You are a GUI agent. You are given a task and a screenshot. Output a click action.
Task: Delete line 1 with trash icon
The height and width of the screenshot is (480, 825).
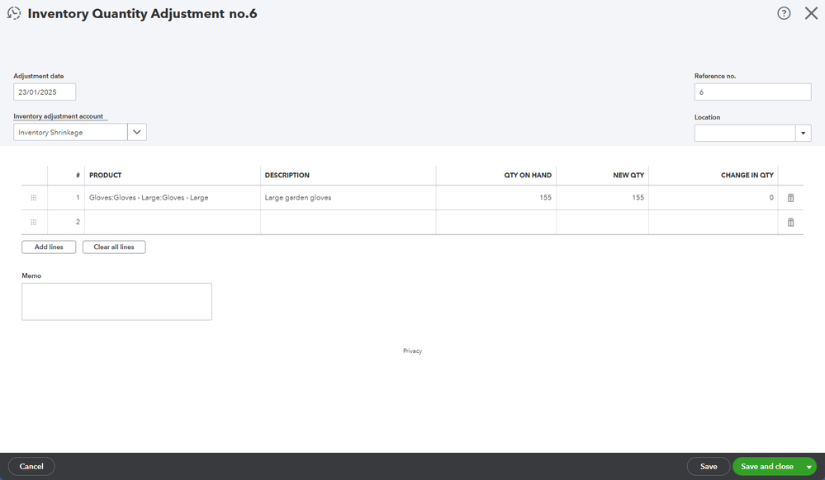790,198
